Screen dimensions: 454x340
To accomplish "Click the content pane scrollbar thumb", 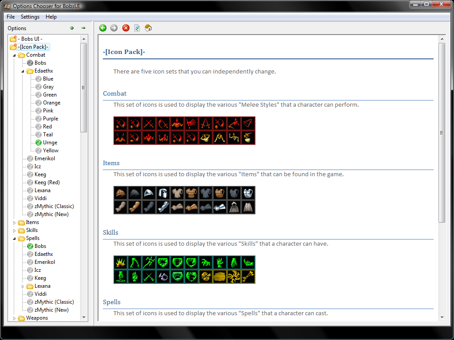I will tap(442, 133).
